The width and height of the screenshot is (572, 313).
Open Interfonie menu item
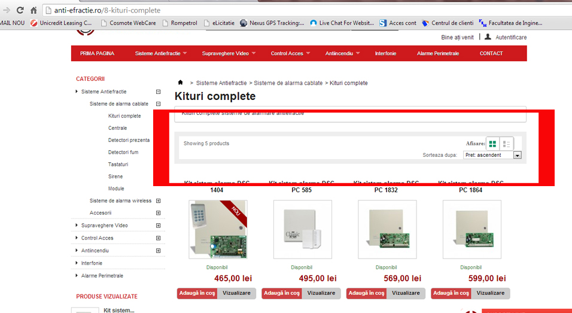click(x=385, y=53)
